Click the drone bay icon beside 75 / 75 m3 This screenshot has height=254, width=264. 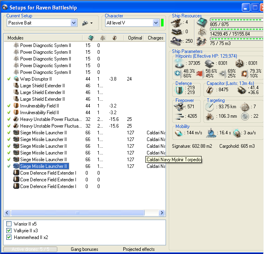point(202,41)
